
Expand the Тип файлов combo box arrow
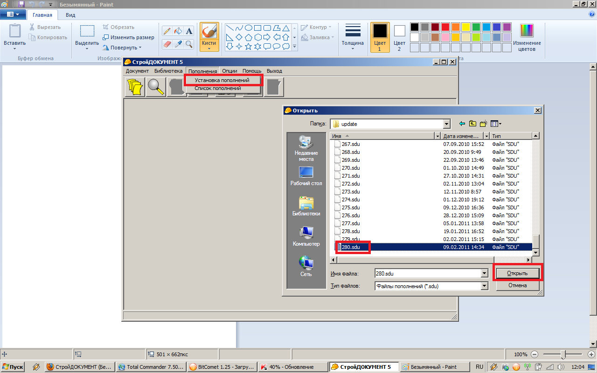coord(484,286)
